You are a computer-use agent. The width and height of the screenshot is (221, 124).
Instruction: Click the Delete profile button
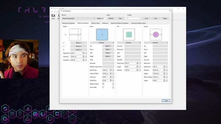pyautogui.click(x=165, y=18)
